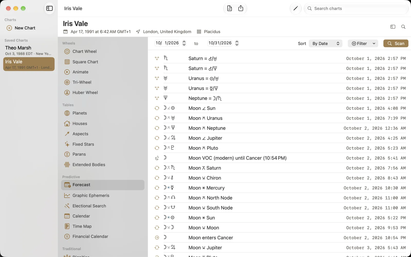Click the Scan button

click(396, 43)
